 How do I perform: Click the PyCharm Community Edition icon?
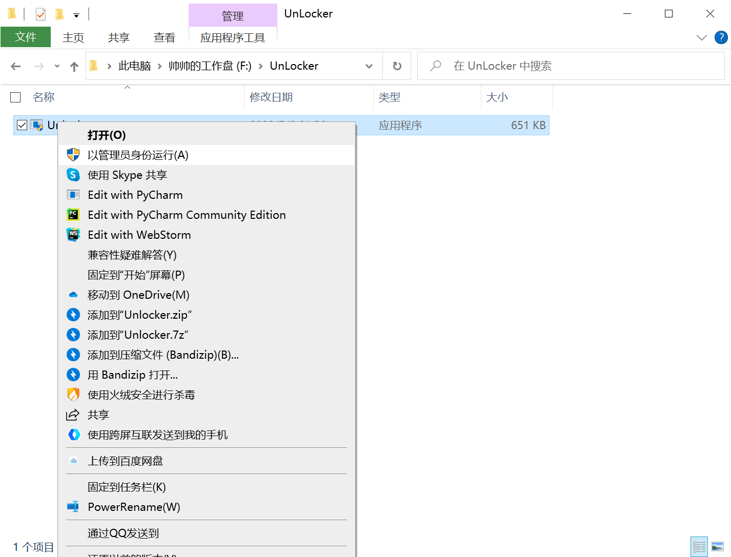[73, 215]
